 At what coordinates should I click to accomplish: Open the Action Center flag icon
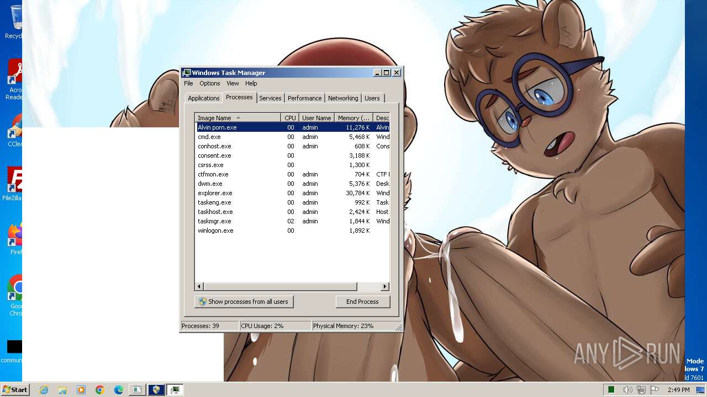point(655,390)
